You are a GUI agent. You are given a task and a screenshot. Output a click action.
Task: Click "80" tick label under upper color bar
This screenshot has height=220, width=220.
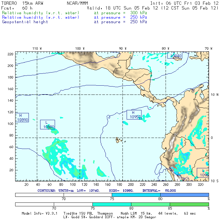[160, 199]
